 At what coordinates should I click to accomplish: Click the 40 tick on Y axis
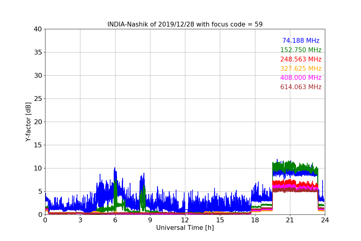pyautogui.click(x=38, y=29)
